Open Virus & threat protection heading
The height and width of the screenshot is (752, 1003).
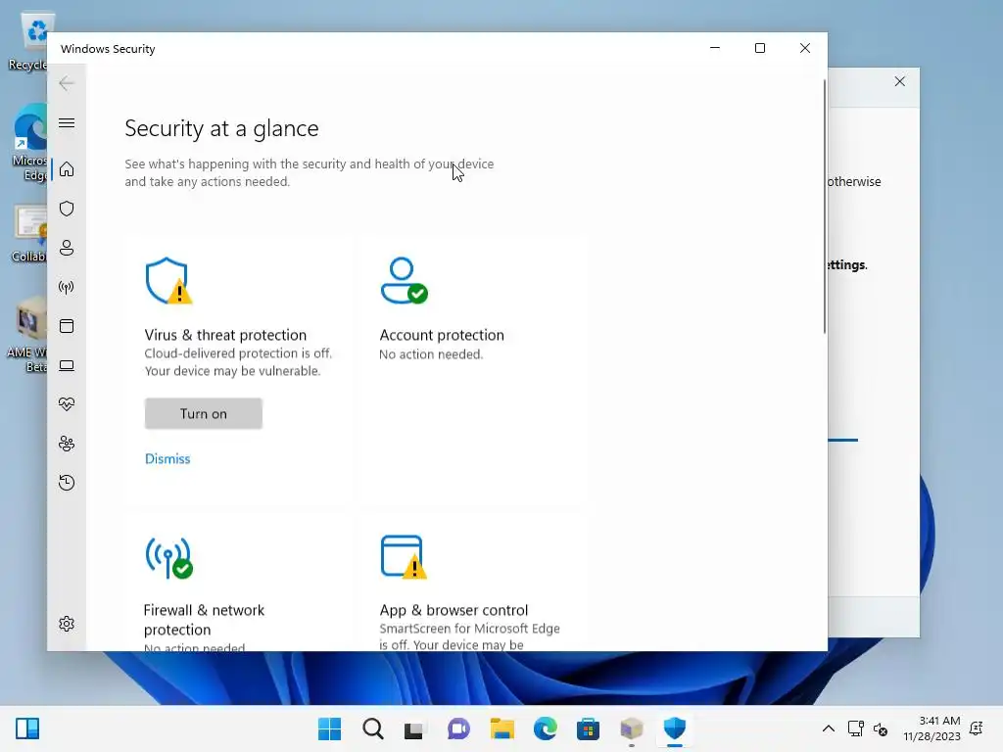(225, 335)
